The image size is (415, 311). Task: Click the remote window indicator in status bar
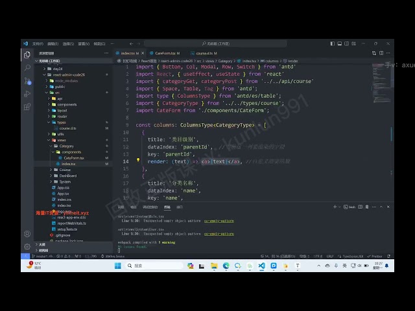click(25, 256)
